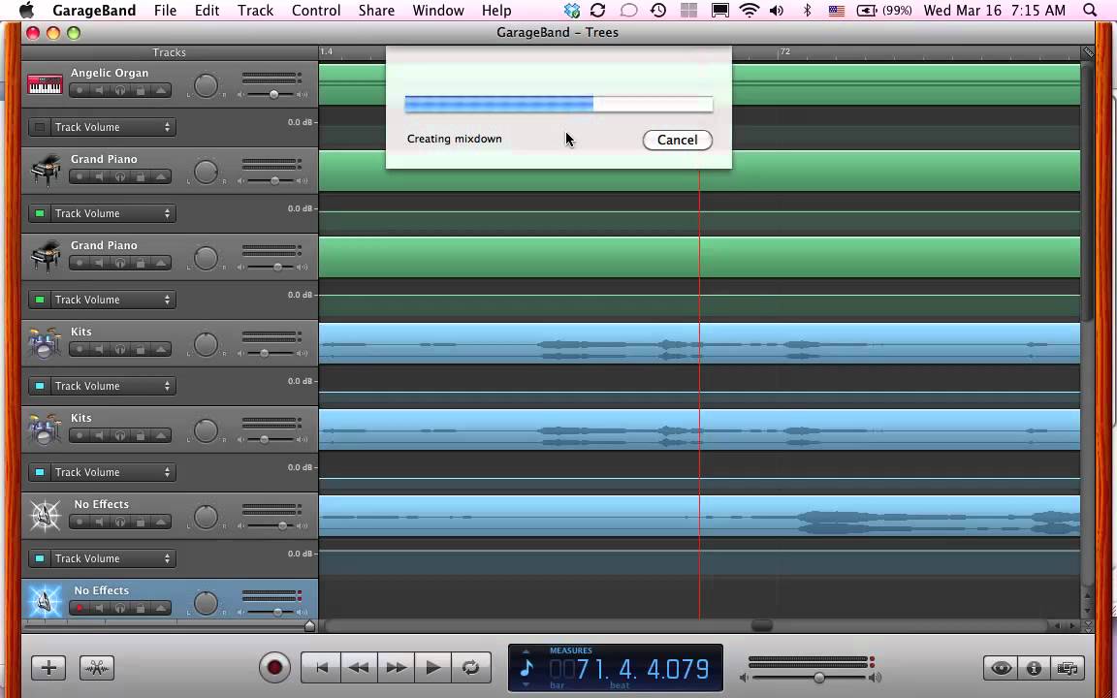Open the File menu
1117x698 pixels.
(165, 10)
